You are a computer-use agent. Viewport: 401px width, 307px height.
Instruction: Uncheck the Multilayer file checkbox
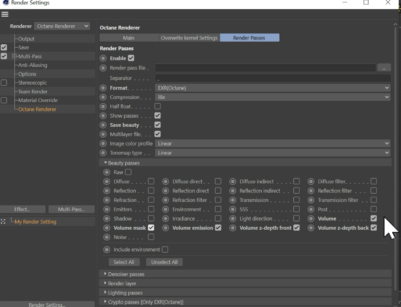pyautogui.click(x=158, y=134)
